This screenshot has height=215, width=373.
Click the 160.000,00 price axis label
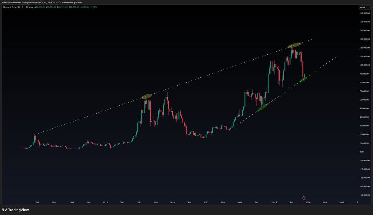point(364,13)
